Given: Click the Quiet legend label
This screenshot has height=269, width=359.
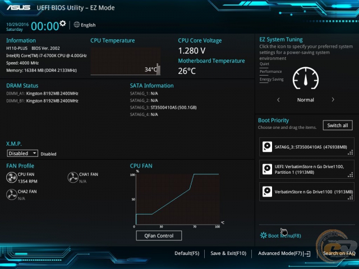Looking at the screenshot, I should [x=264, y=64].
